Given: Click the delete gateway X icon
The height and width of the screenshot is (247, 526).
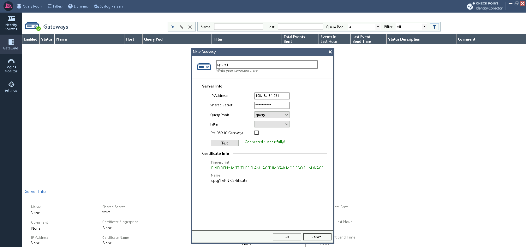Looking at the screenshot, I should (x=190, y=27).
